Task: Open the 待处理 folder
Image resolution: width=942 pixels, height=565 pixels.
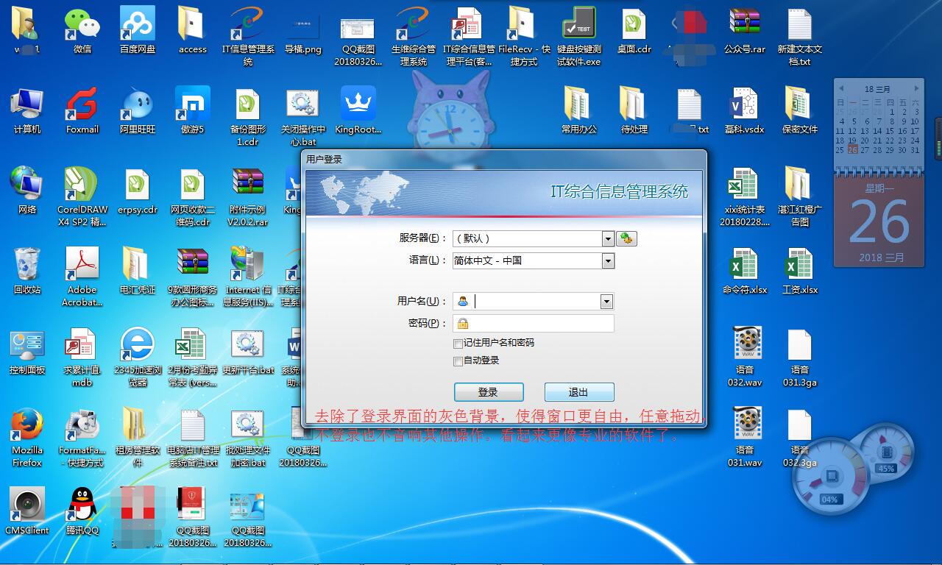Action: coord(634,111)
